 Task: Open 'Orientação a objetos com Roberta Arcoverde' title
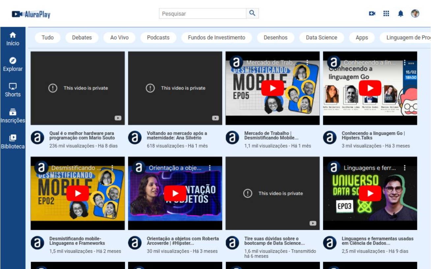[x=183, y=241]
